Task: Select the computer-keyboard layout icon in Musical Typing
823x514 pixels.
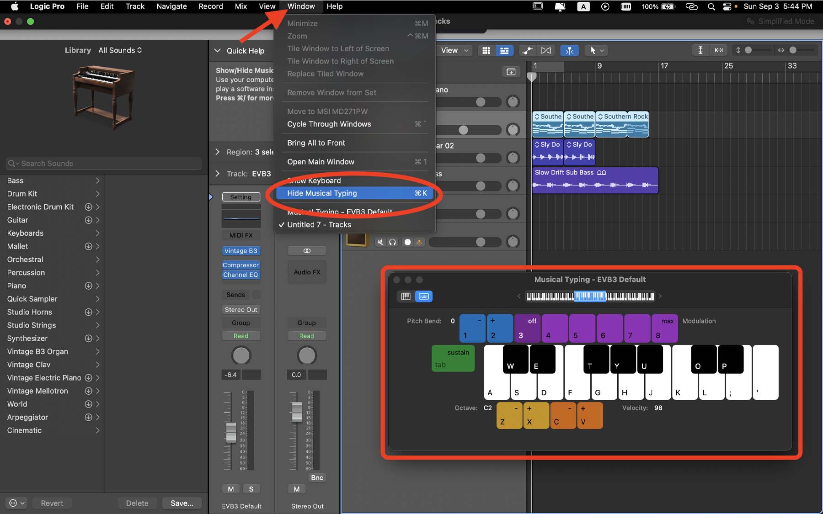Action: click(424, 296)
